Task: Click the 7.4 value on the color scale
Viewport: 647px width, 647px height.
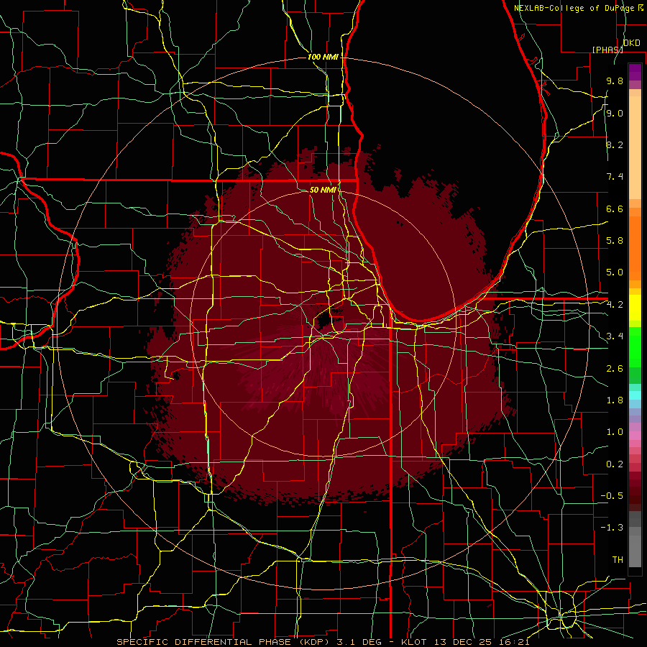Action: 615,177
